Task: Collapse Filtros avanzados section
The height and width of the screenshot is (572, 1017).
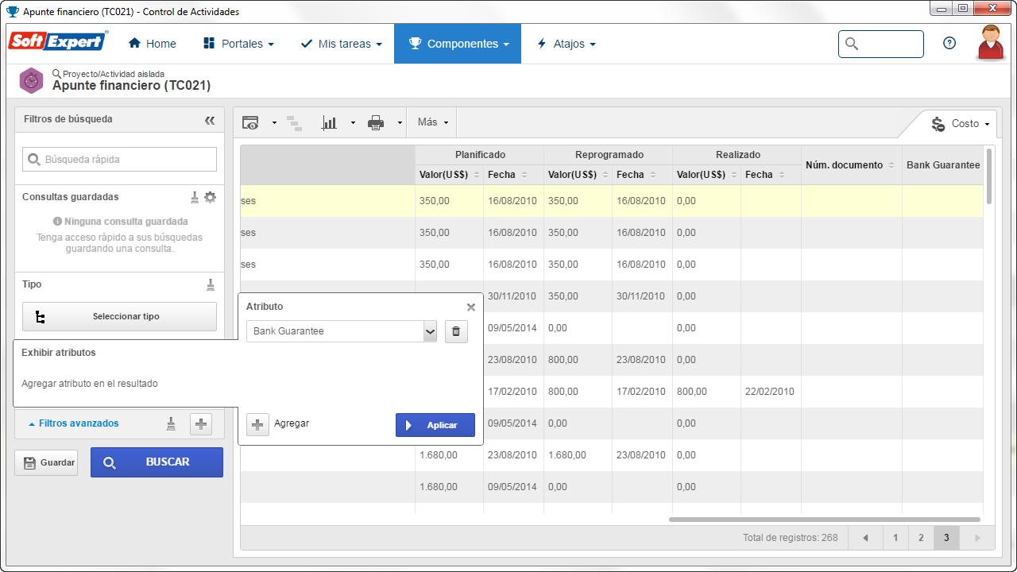Action: point(74,423)
